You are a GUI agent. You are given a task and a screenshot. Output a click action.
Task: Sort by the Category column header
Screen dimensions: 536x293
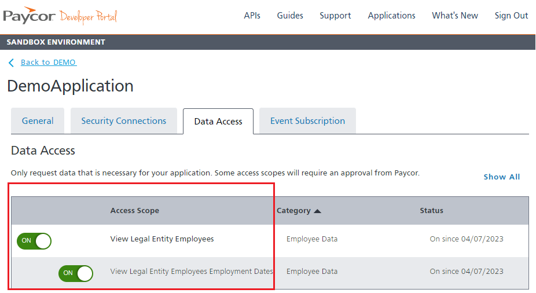[x=293, y=211]
